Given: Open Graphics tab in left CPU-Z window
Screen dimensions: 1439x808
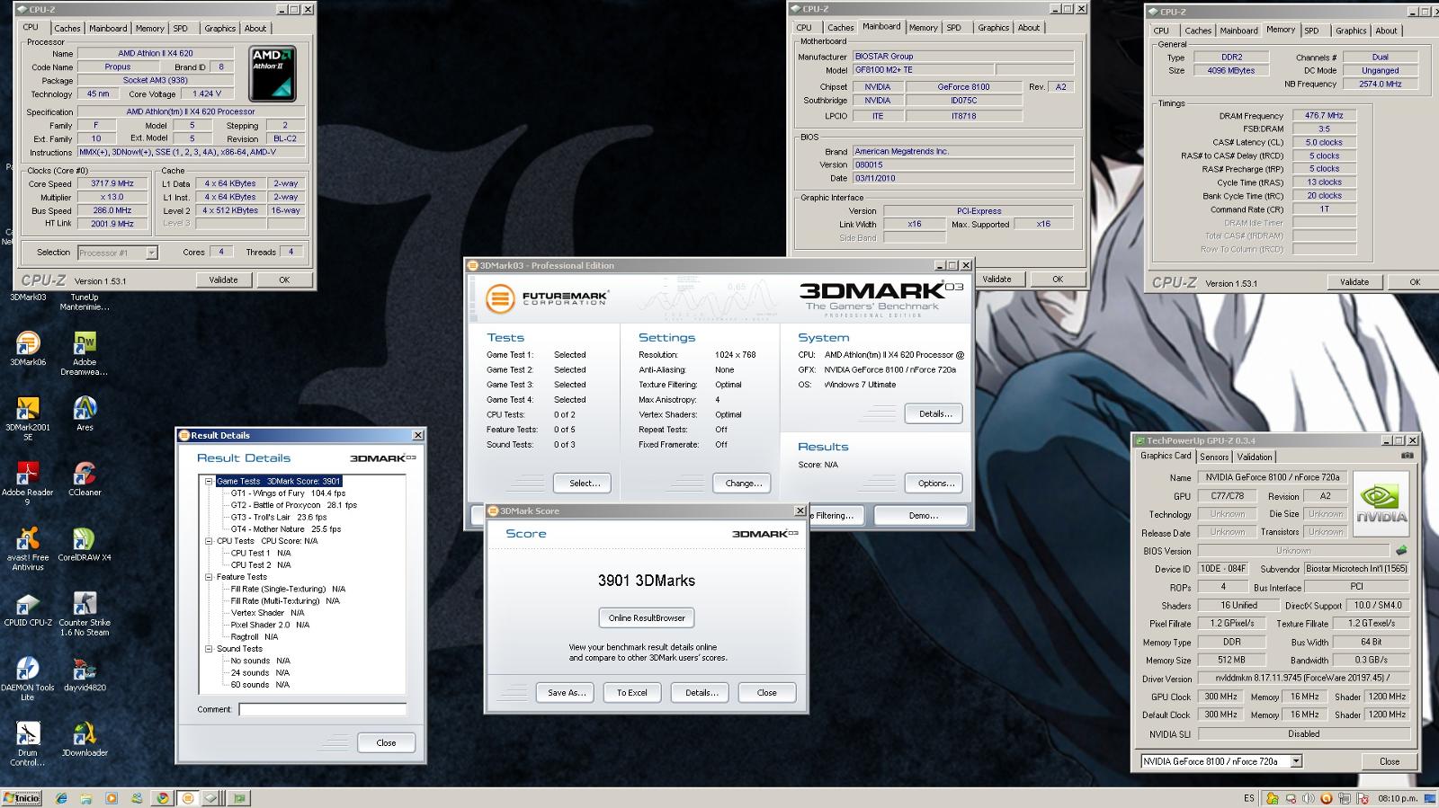Looking at the screenshot, I should point(219,28).
